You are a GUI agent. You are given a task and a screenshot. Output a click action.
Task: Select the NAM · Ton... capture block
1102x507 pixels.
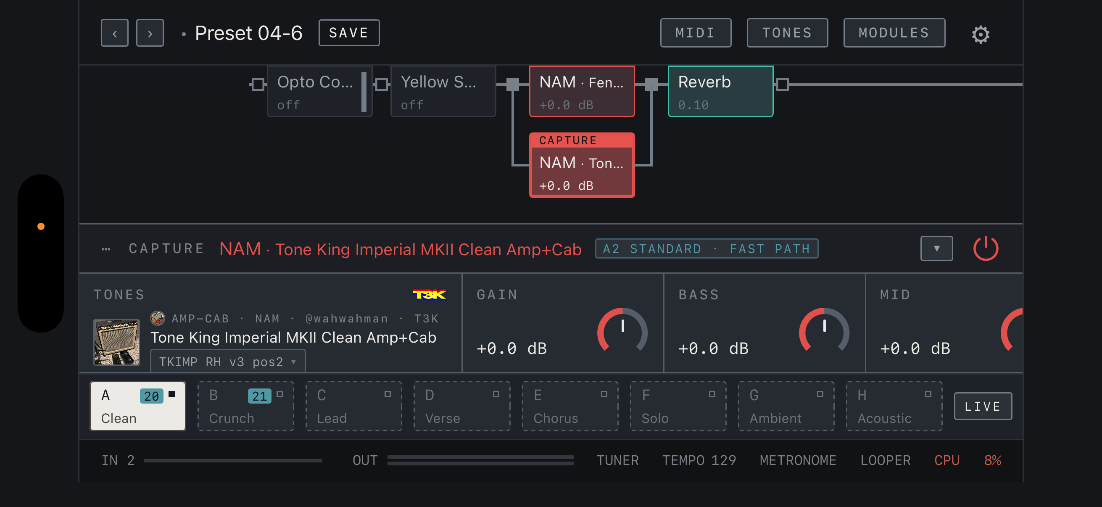pyautogui.click(x=582, y=165)
